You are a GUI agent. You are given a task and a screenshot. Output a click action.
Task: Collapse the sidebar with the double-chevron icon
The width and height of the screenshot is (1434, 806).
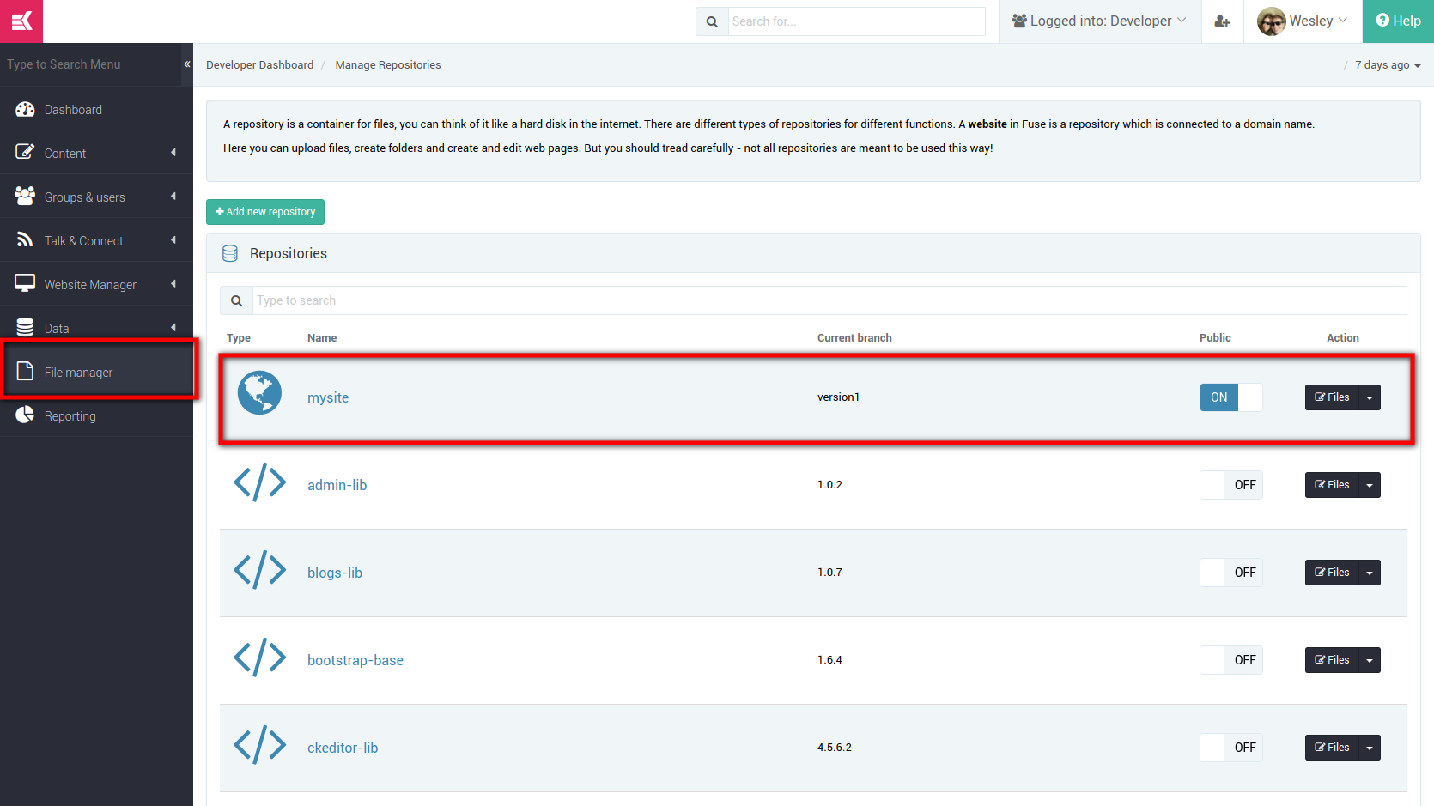(186, 64)
